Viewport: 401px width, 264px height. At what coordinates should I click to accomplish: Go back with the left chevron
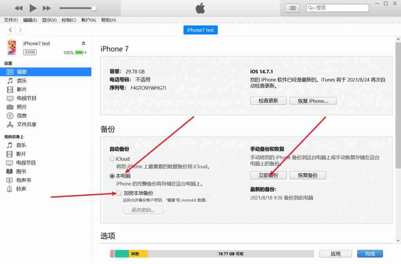[11, 30]
